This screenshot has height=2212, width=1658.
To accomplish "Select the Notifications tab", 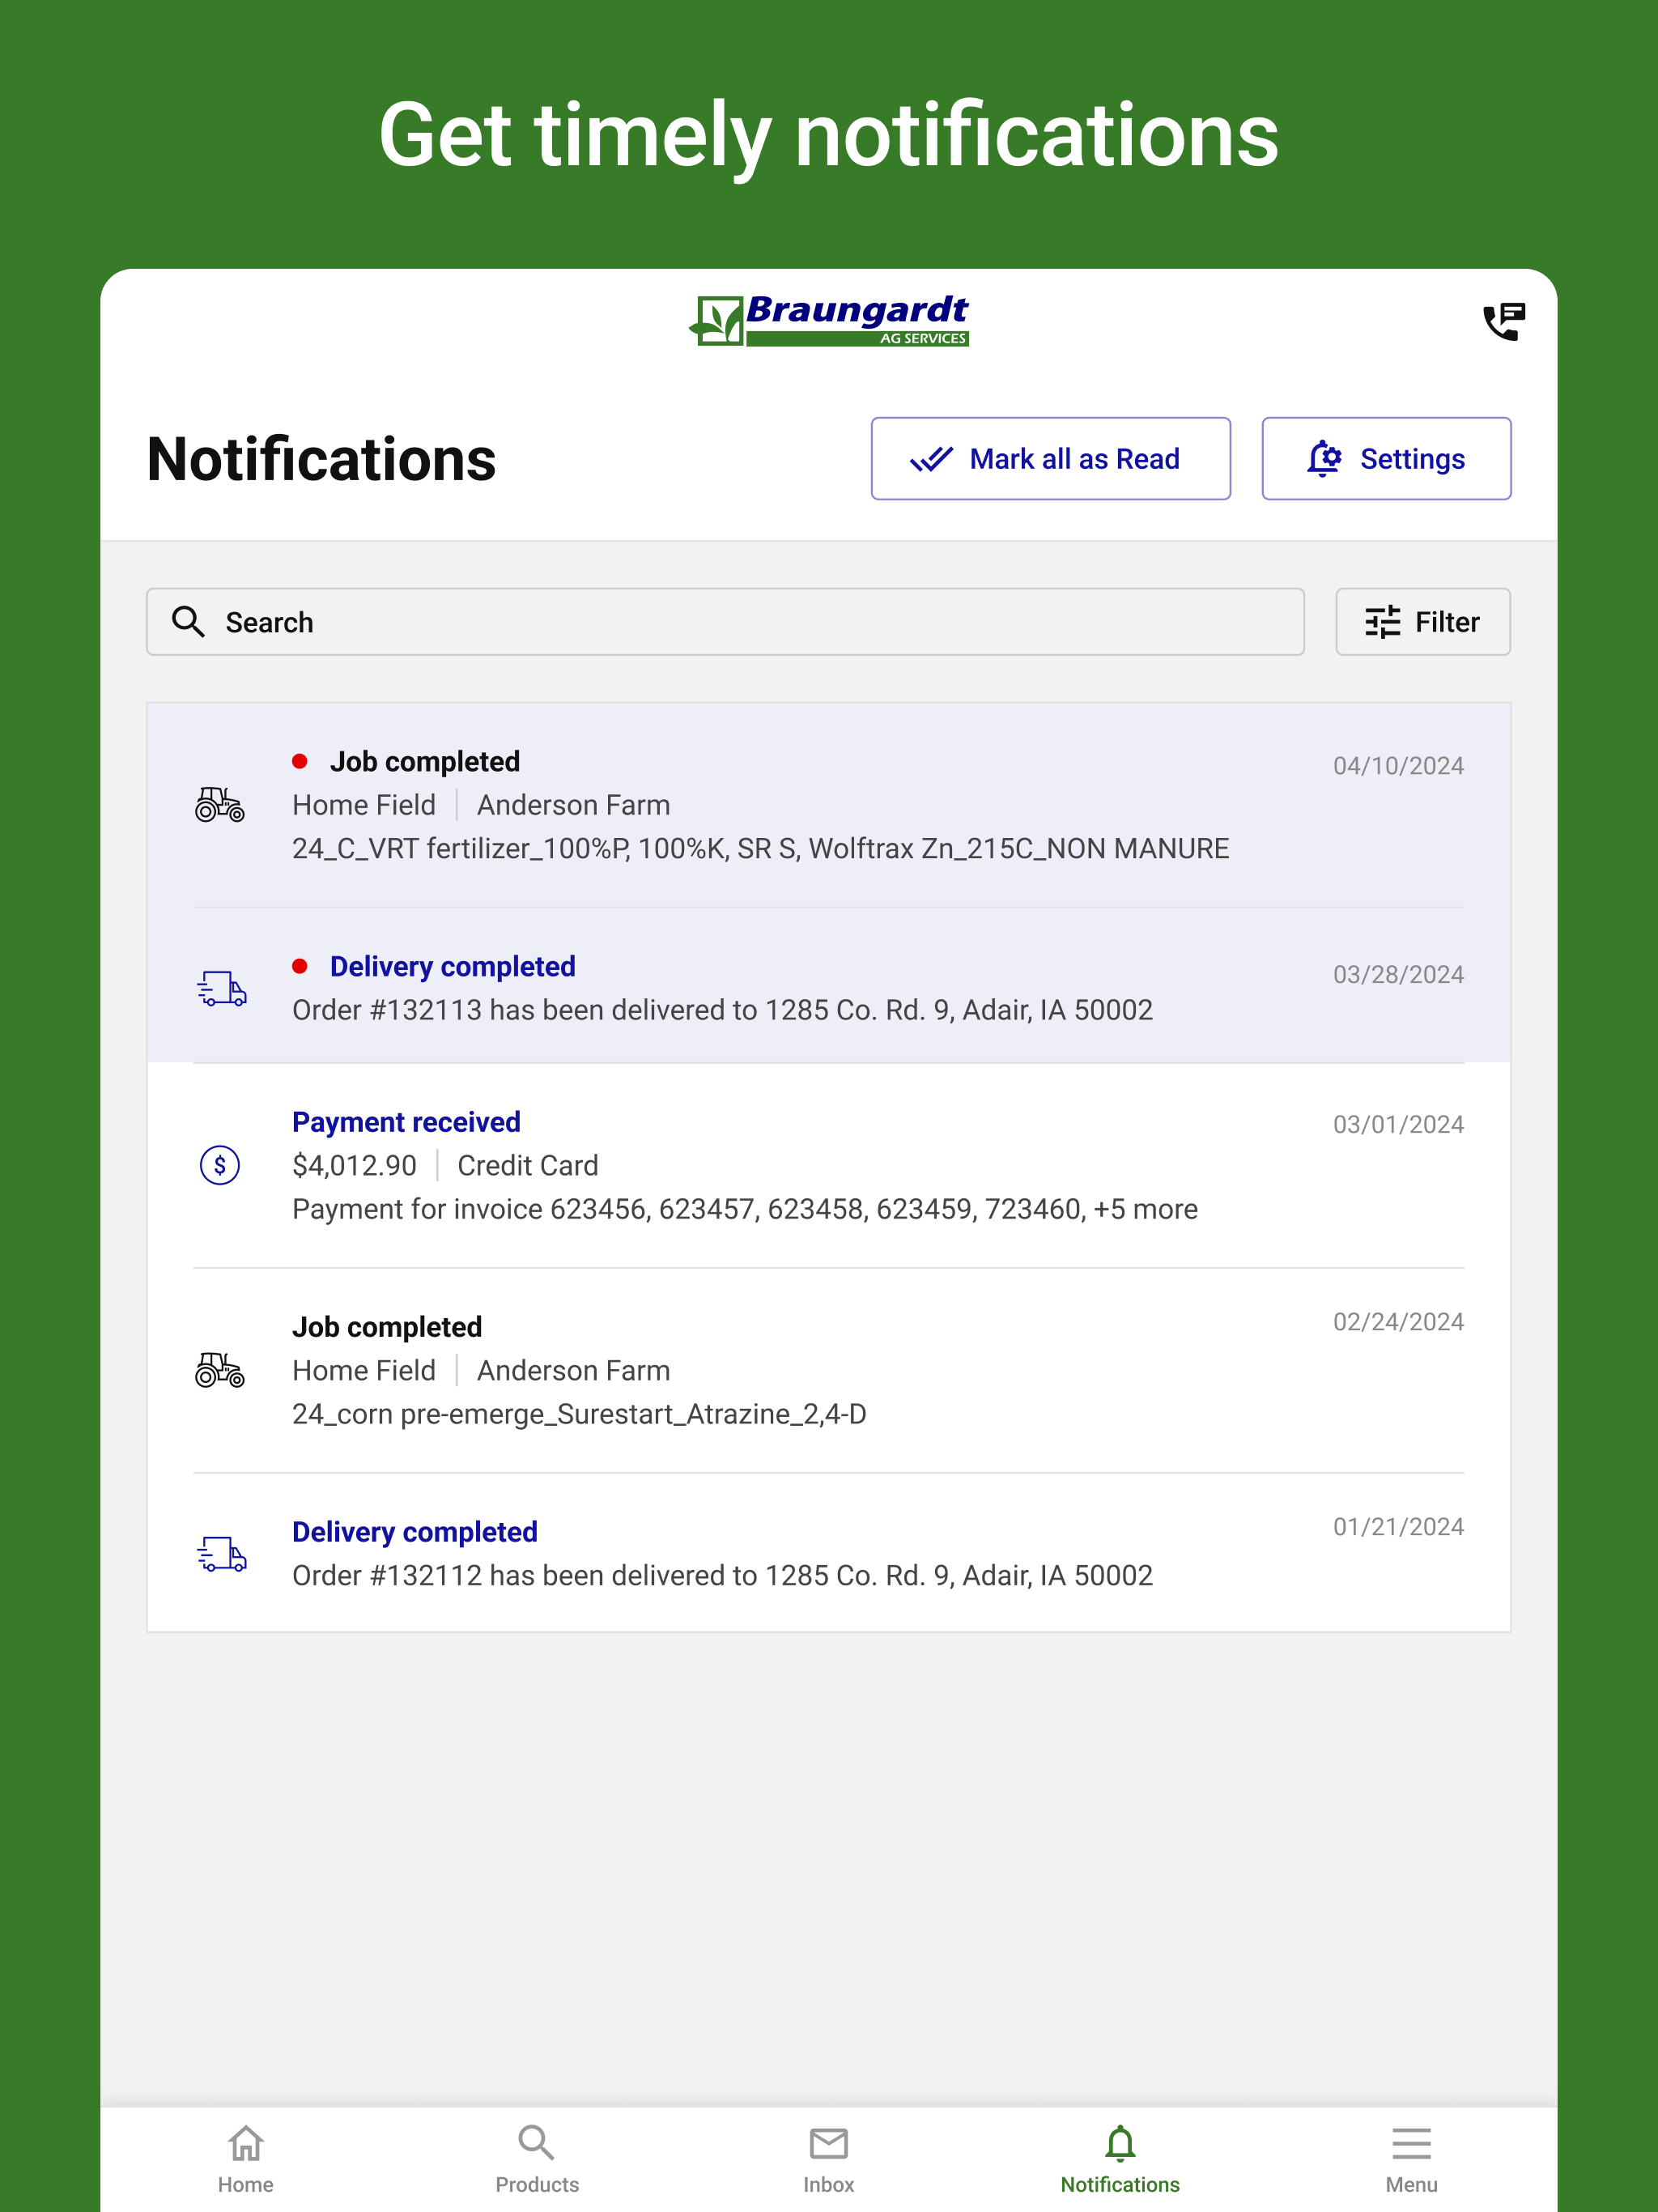I will (x=1120, y=2160).
